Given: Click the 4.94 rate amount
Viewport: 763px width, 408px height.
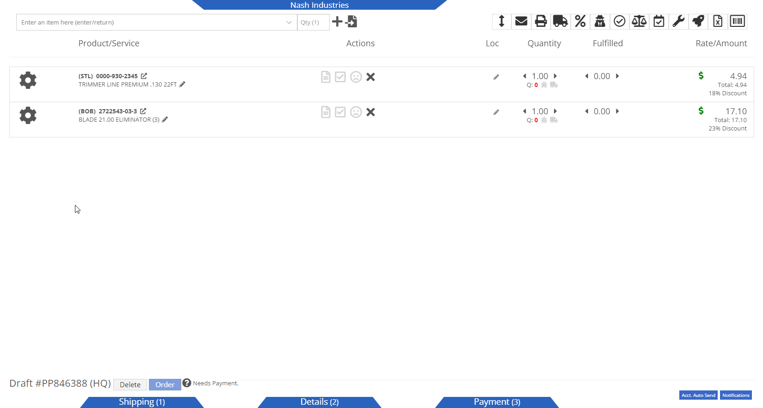Looking at the screenshot, I should 738,76.
